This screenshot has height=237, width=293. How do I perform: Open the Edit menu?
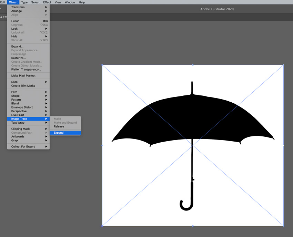tap(3, 2)
